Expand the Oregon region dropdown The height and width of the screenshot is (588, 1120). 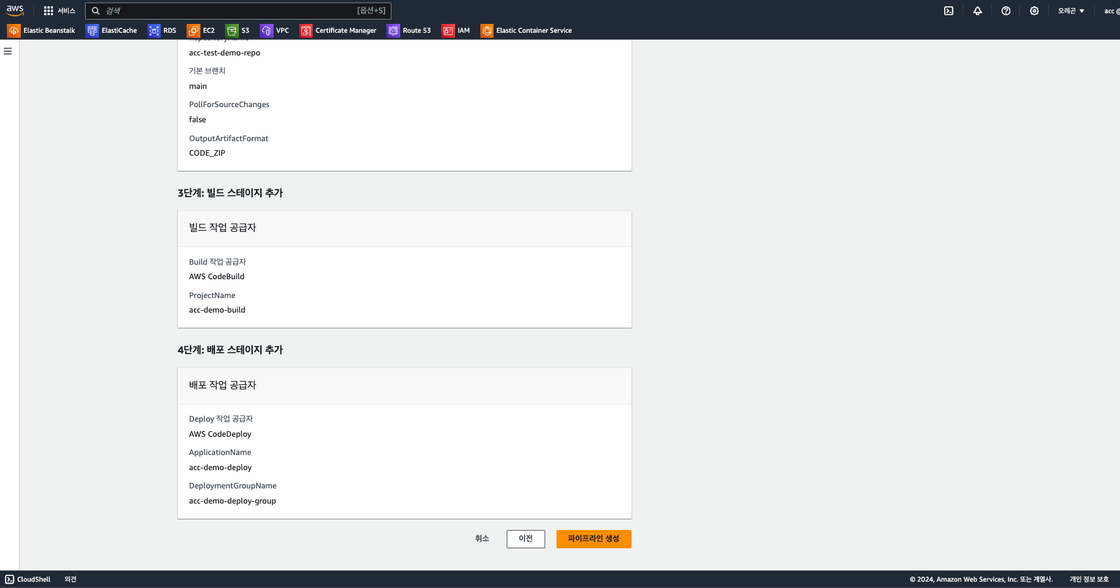(x=1071, y=11)
